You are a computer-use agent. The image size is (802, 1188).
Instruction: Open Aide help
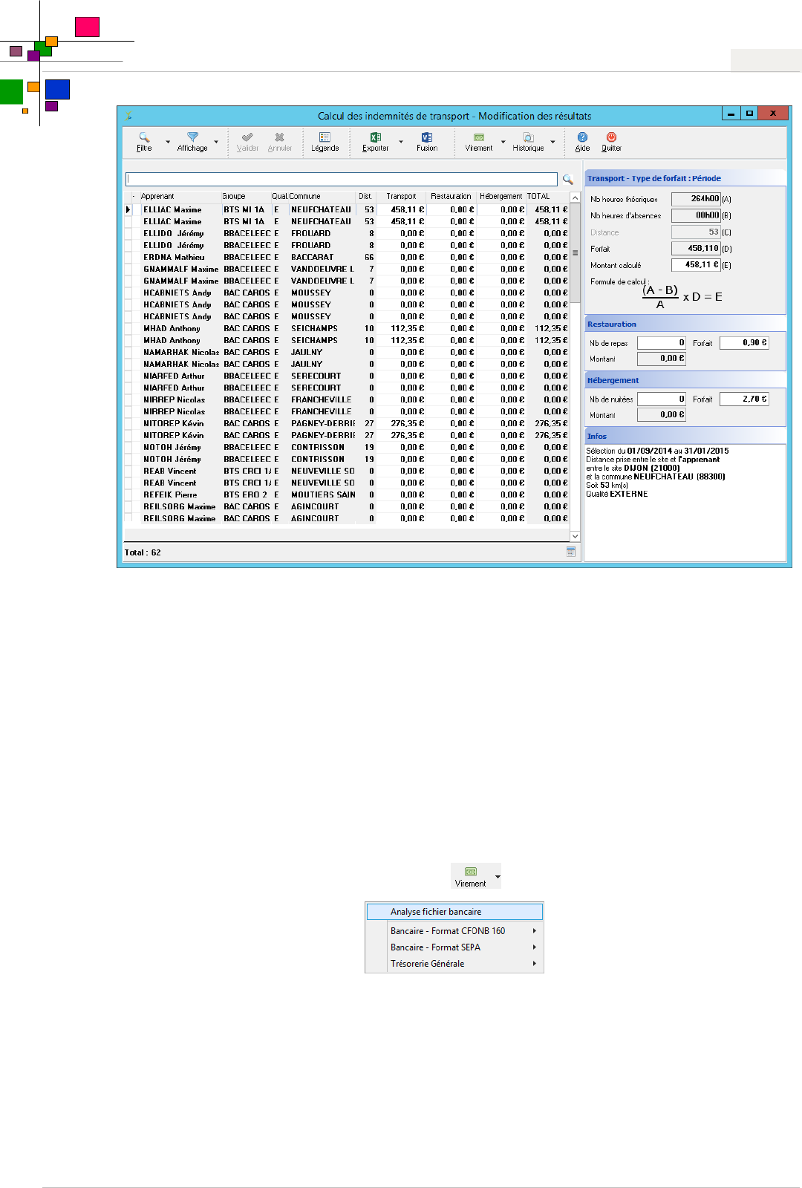[x=582, y=141]
